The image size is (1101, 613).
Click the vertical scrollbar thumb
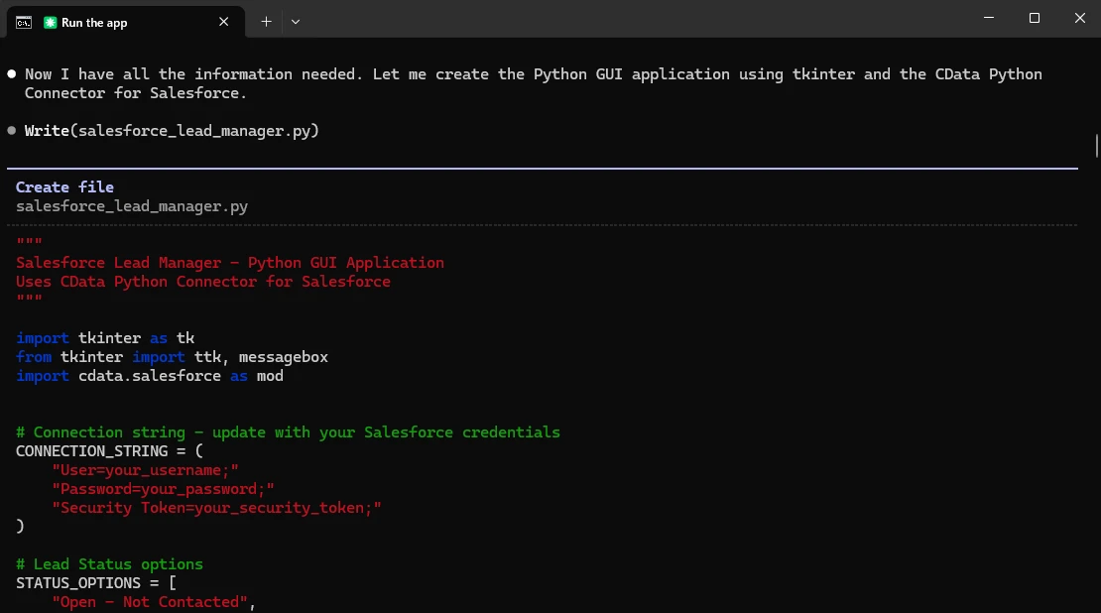(1096, 146)
